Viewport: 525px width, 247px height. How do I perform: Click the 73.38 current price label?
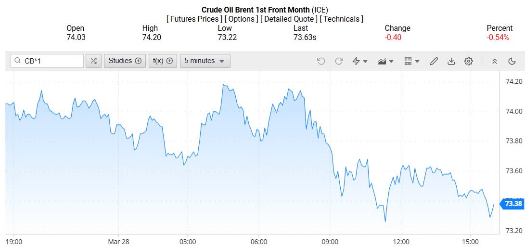pos(513,204)
